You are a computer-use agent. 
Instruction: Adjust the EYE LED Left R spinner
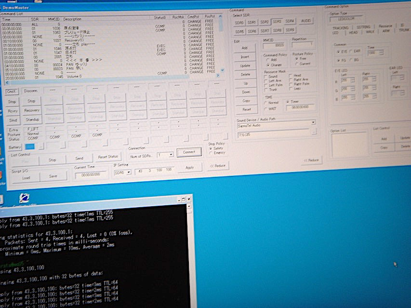pos(353,80)
